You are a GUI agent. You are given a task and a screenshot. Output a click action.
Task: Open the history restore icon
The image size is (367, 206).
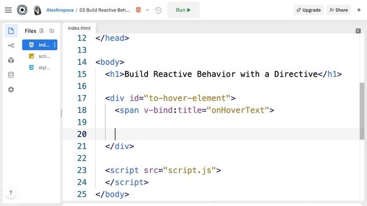click(x=158, y=10)
